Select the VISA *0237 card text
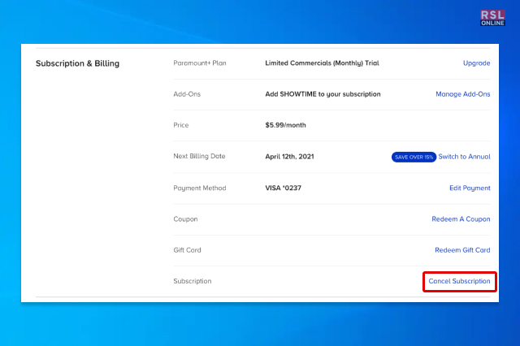Image resolution: width=520 pixels, height=346 pixels. (x=283, y=188)
